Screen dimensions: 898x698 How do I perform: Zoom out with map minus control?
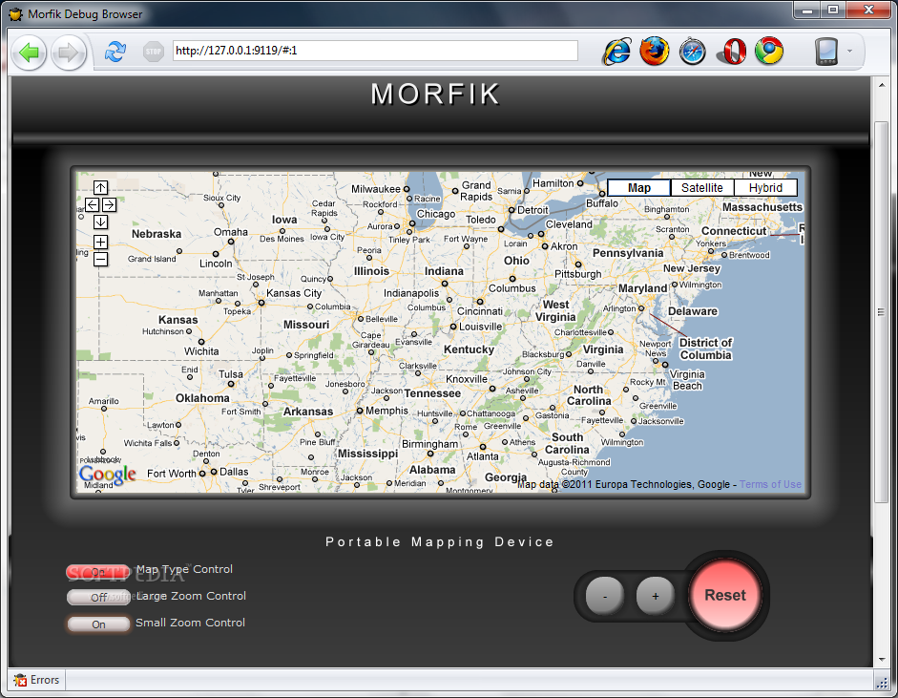(x=101, y=259)
